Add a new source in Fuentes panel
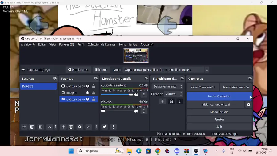The image size is (277, 156). tap(63, 127)
